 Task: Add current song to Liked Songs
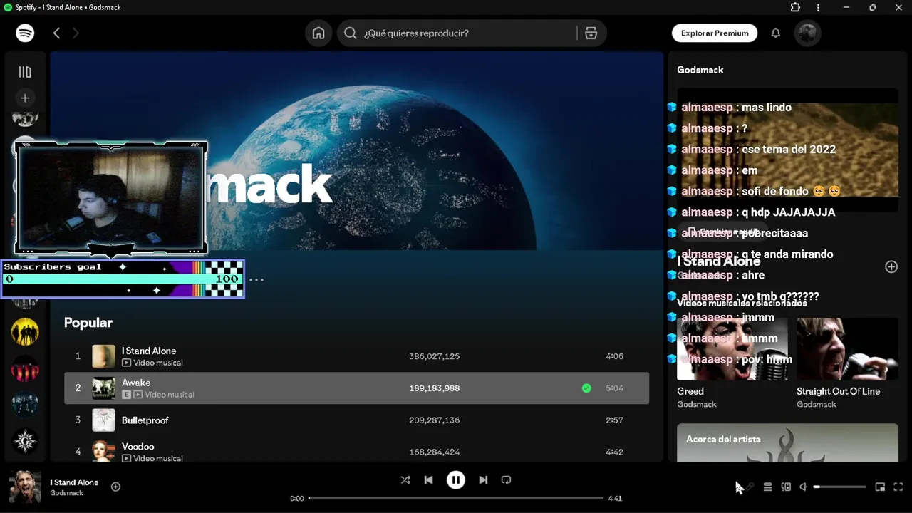(115, 487)
